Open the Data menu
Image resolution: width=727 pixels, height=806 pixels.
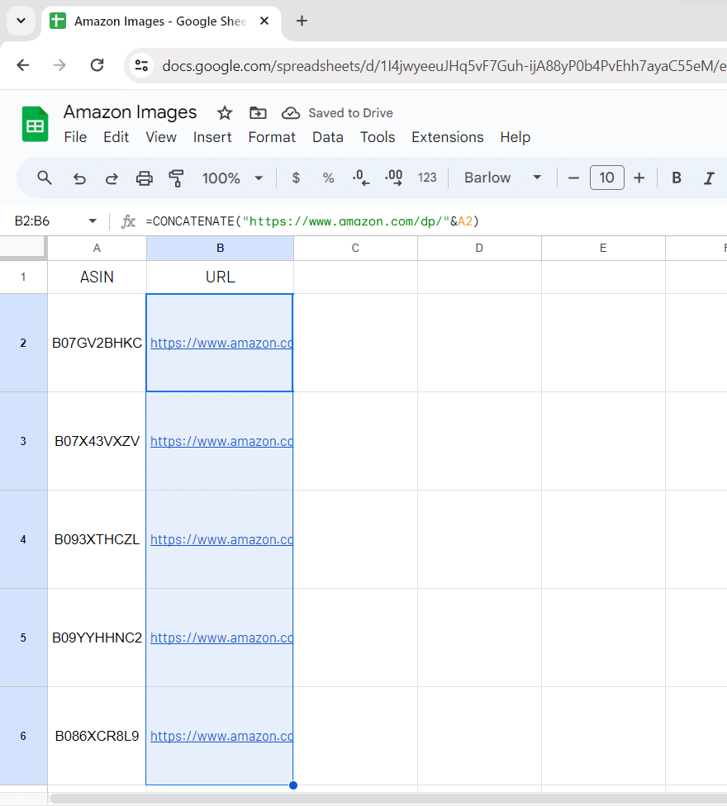(x=327, y=137)
